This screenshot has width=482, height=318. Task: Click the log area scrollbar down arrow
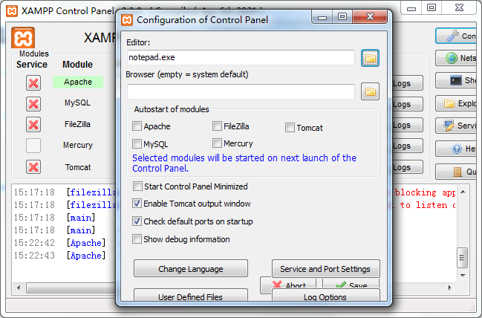tap(462, 272)
